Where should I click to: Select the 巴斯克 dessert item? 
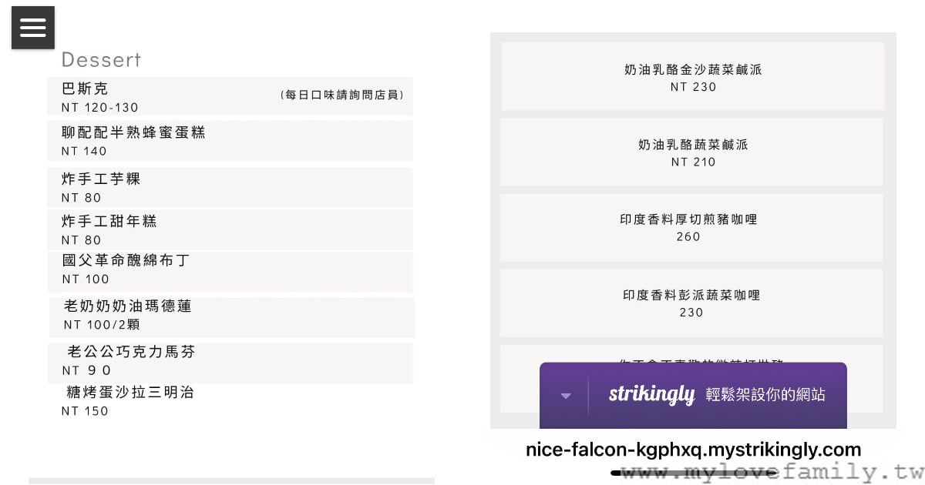click(230, 97)
